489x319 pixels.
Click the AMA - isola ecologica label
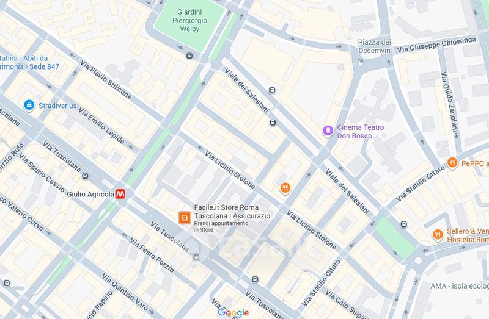click(460, 286)
